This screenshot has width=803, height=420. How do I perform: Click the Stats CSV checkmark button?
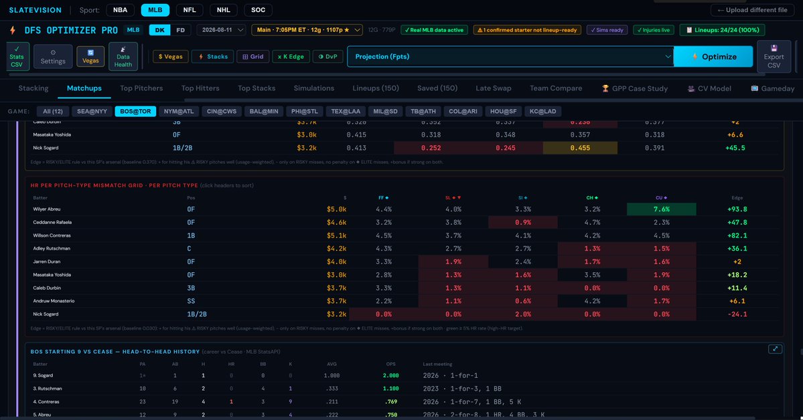tap(17, 56)
